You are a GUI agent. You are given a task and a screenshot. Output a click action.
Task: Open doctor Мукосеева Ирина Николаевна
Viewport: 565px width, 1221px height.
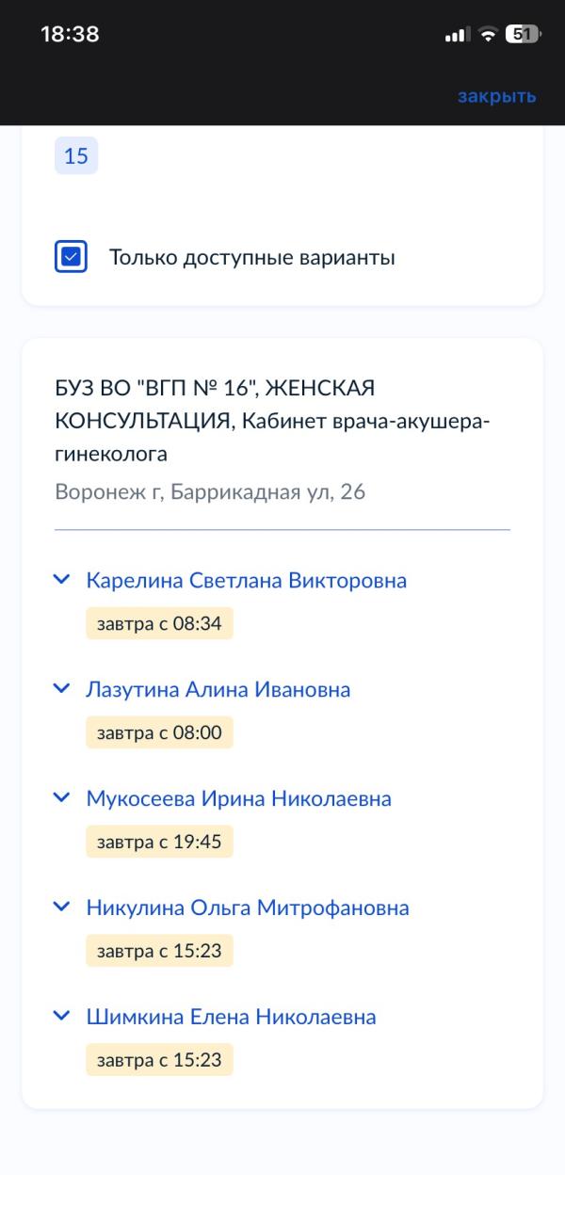click(238, 798)
